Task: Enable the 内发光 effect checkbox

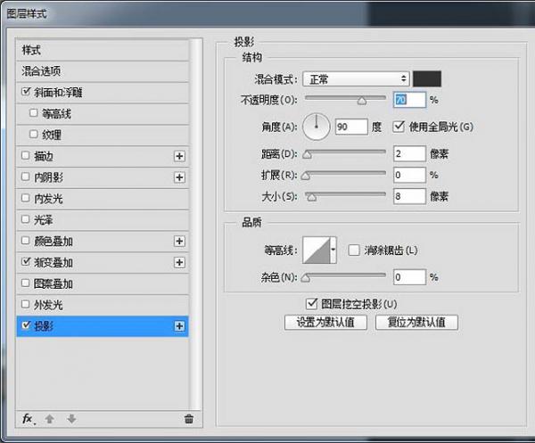Action: [x=26, y=198]
